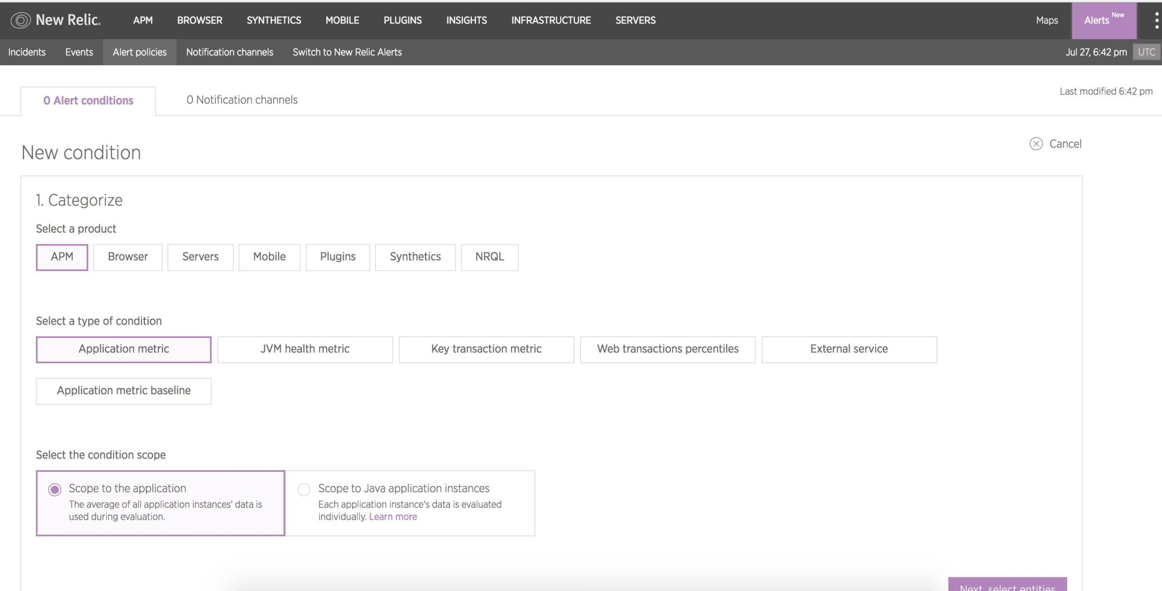Switch to 0 Alert conditions tab
This screenshot has width=1162, height=591.
(x=89, y=101)
